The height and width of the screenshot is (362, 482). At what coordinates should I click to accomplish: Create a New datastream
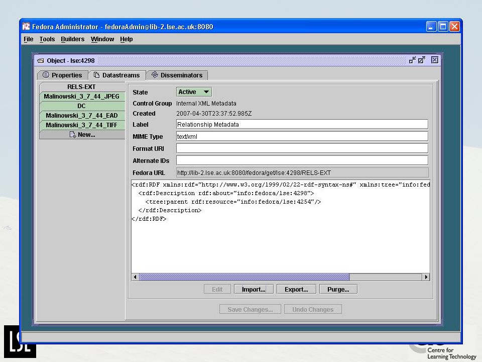tap(82, 135)
